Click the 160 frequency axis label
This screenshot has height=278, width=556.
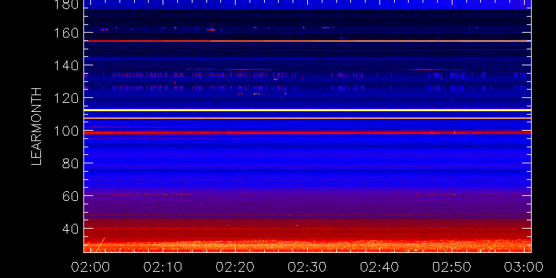click(x=66, y=33)
